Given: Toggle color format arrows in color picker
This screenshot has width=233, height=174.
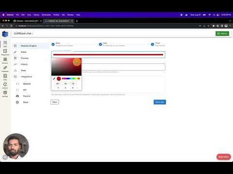Looking at the screenshot, I should pos(77,88).
